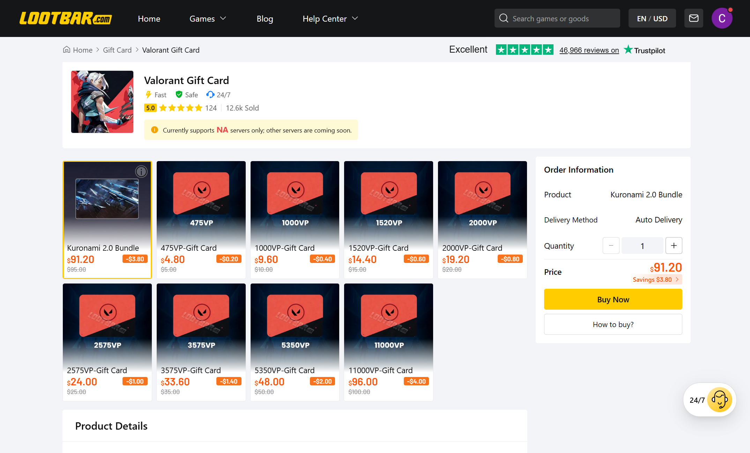The height and width of the screenshot is (453, 750).
Task: Click the Auto Delivery value
Action: point(659,220)
